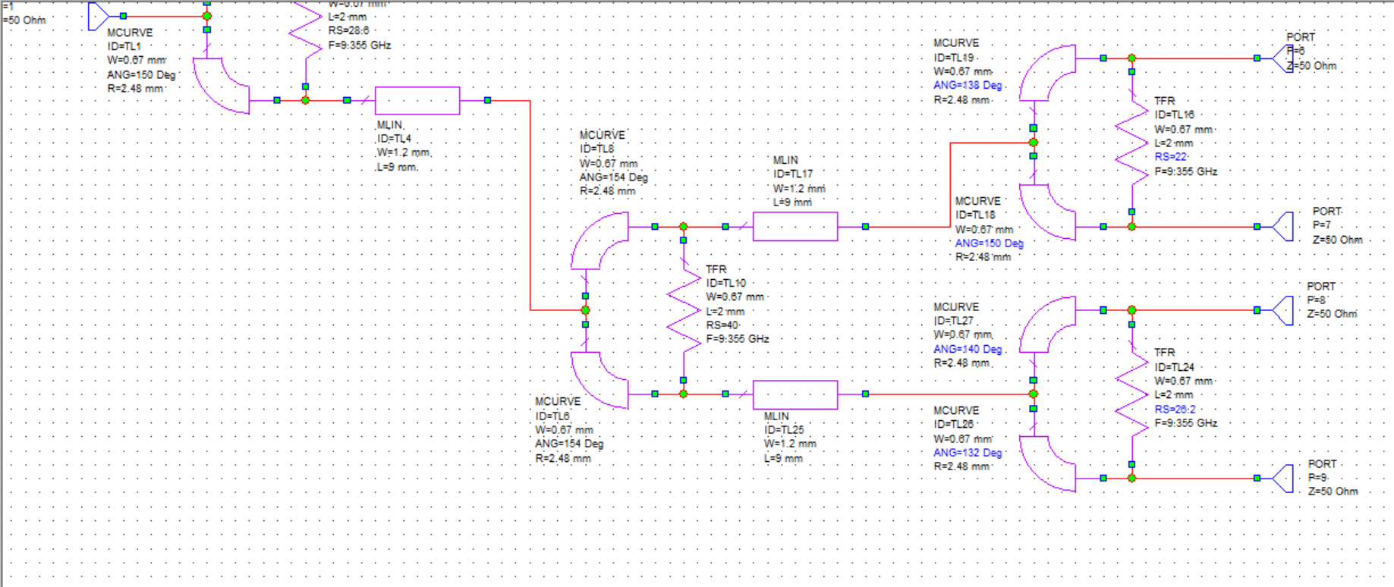
Task: Select the MCURVE TL27 bend symbol
Action: (x=1047, y=325)
